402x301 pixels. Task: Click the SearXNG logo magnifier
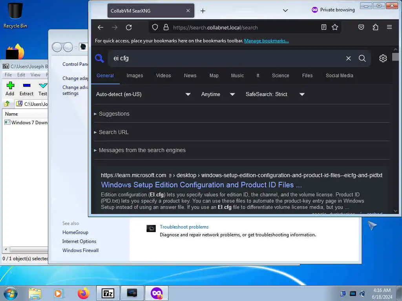(x=99, y=58)
